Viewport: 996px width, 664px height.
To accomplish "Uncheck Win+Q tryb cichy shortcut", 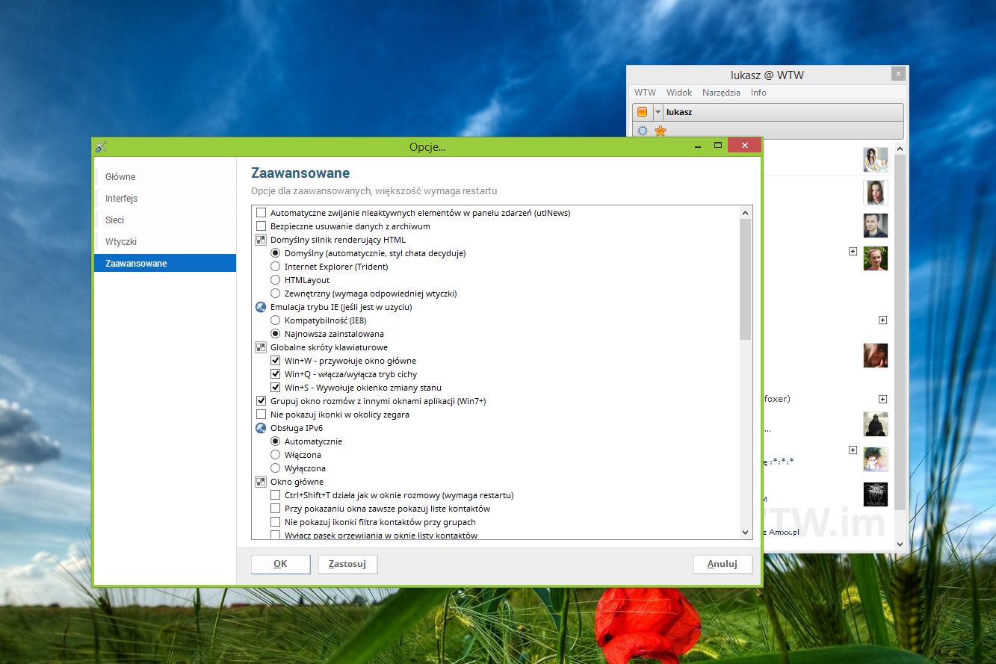I will 275,374.
